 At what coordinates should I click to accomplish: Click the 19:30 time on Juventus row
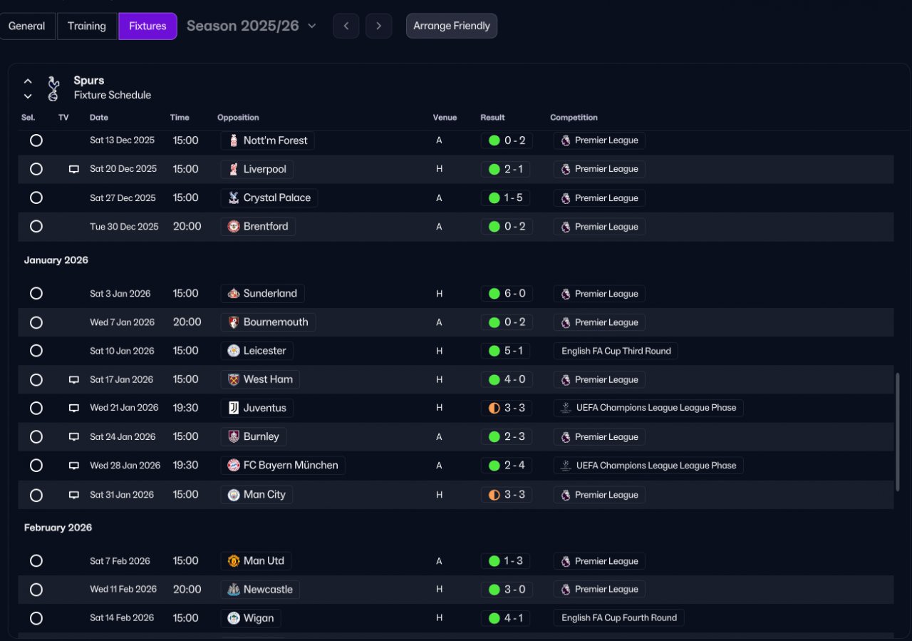[x=186, y=408]
